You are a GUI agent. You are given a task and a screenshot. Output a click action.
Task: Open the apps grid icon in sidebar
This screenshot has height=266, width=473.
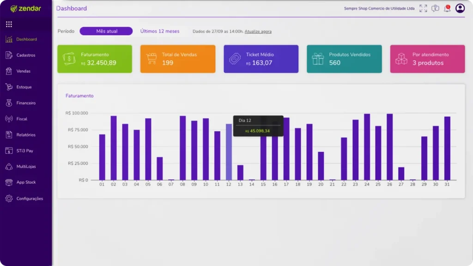(9, 24)
